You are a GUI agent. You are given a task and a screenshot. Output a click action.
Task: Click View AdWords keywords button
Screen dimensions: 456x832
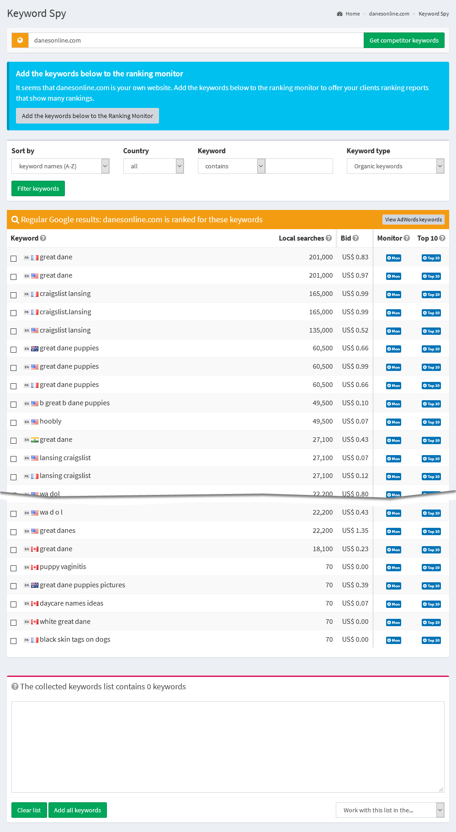click(413, 220)
